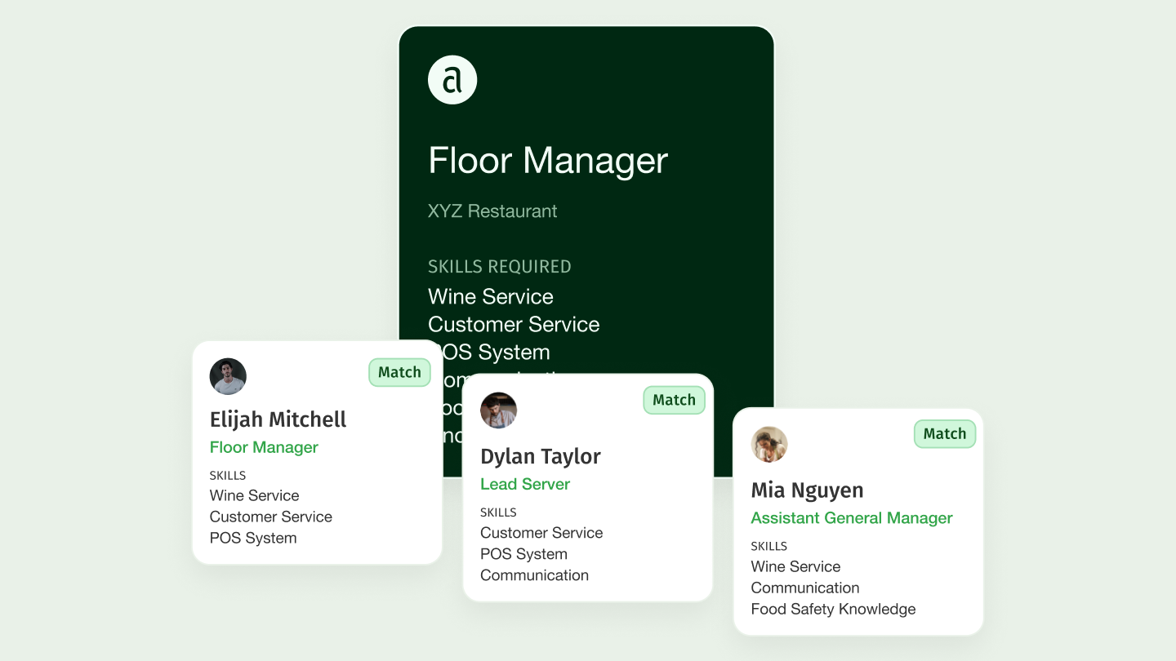The width and height of the screenshot is (1176, 661).
Task: Click Customer Service in required skills list
Action: point(514,324)
